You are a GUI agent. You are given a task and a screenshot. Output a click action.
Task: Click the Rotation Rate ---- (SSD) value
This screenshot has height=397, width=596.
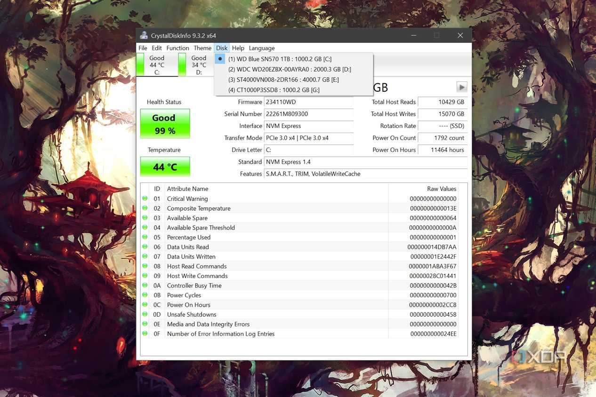[443, 126]
